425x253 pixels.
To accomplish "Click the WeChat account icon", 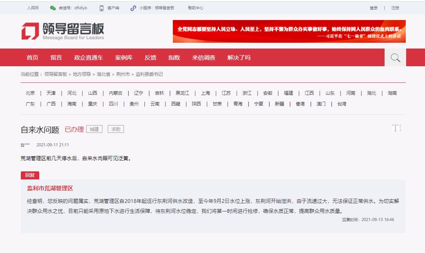I will pyautogui.click(x=53, y=8).
